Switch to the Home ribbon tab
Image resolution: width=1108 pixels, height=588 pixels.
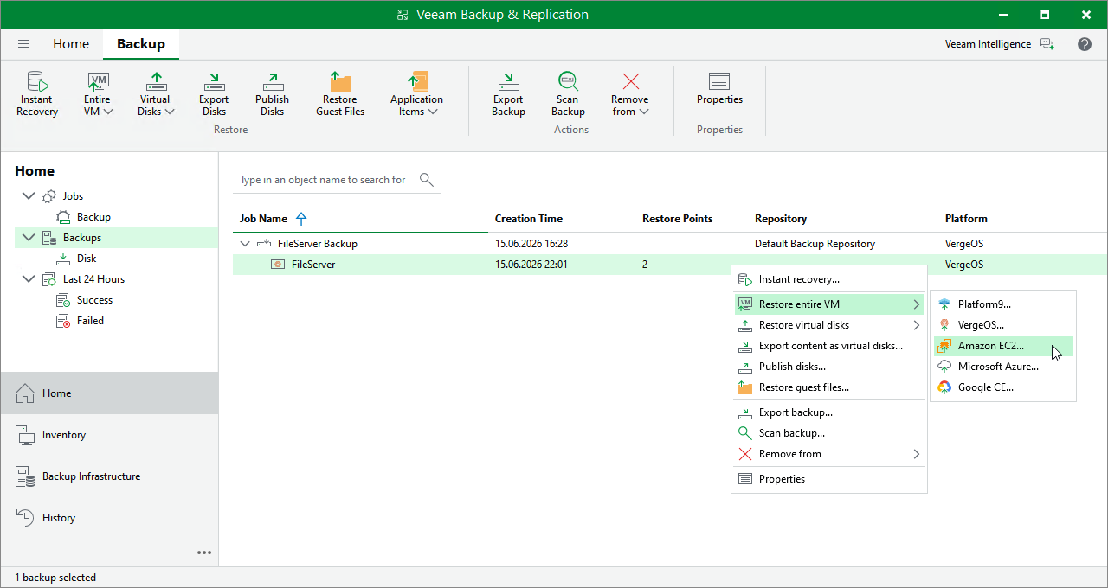pos(71,44)
